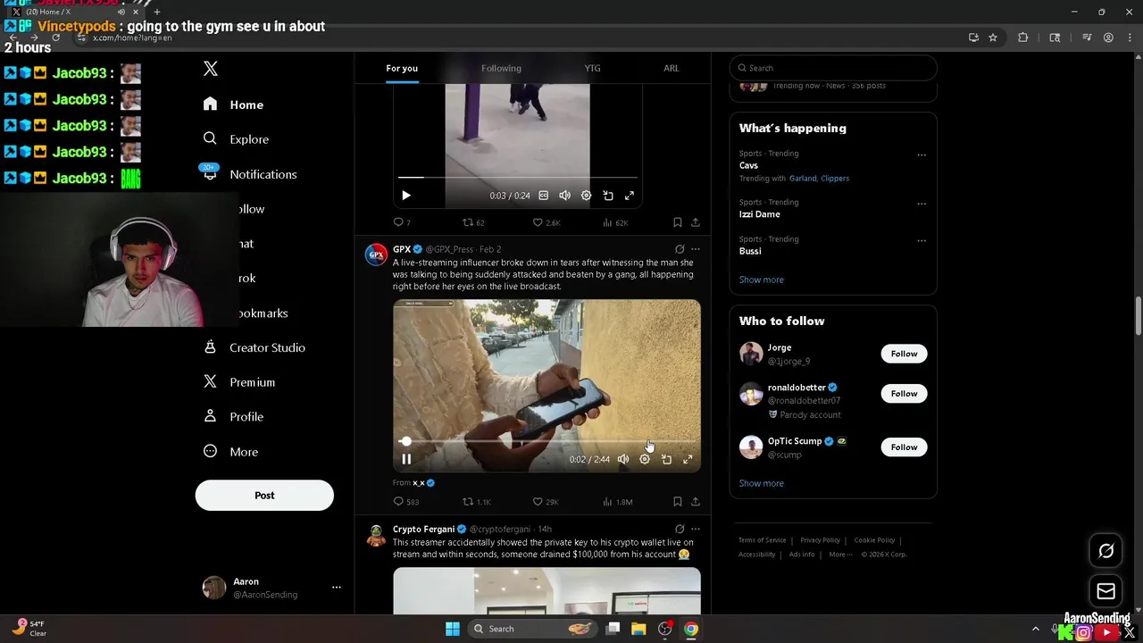Open the Grok icon on GPX post
This screenshot has height=643, width=1143.
coord(680,249)
